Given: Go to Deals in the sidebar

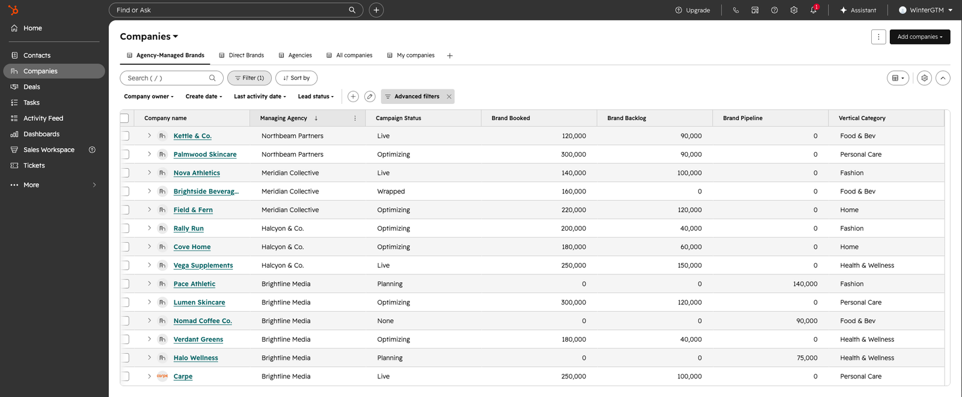Looking at the screenshot, I should (x=54, y=86).
